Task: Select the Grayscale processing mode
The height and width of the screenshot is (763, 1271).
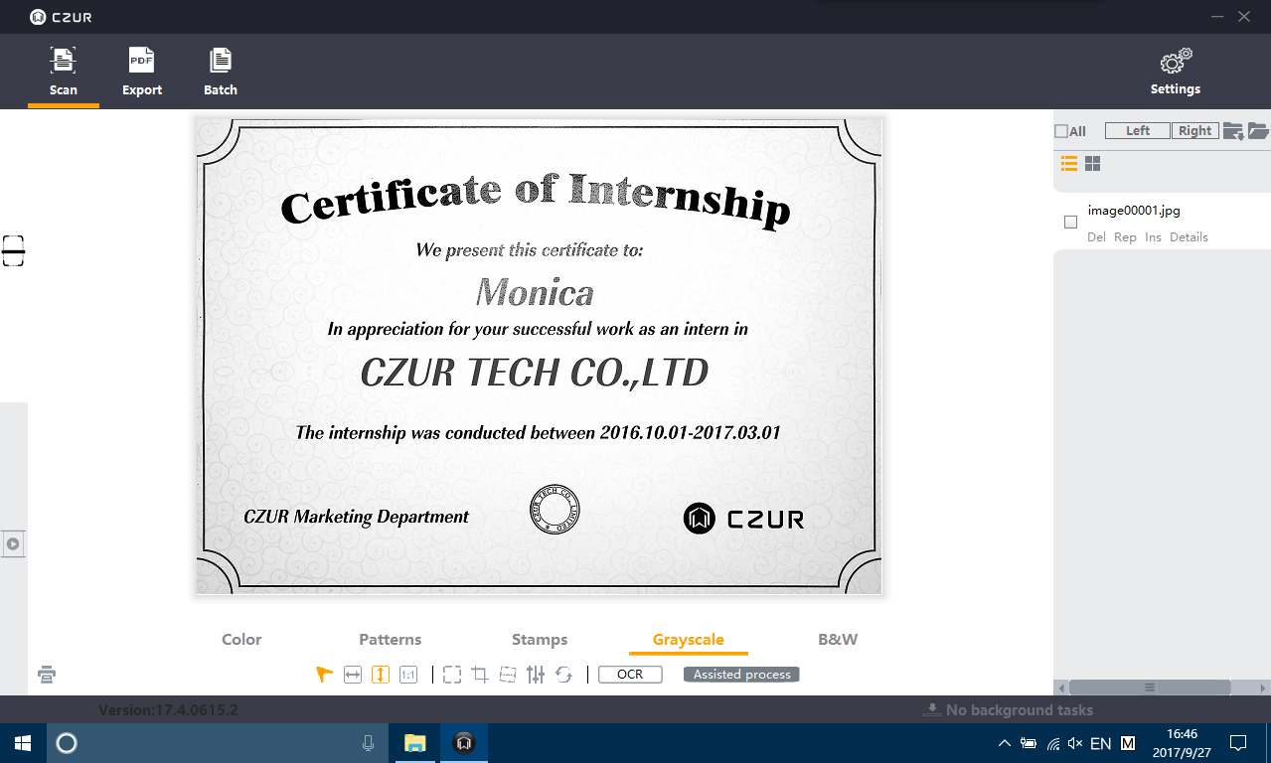Action: [689, 640]
